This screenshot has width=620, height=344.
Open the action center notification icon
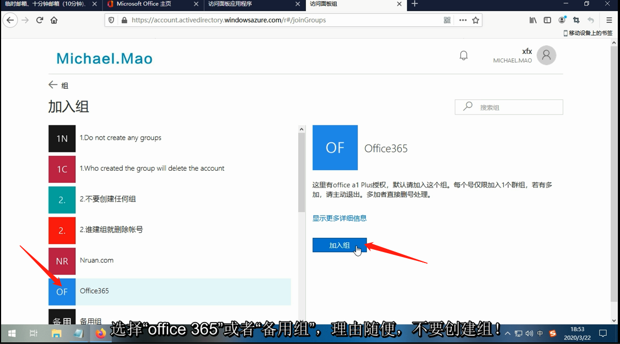(602, 334)
